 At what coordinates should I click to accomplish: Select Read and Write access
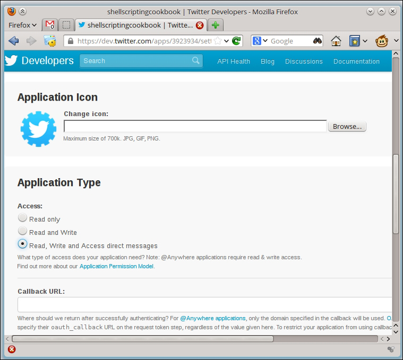click(x=23, y=231)
